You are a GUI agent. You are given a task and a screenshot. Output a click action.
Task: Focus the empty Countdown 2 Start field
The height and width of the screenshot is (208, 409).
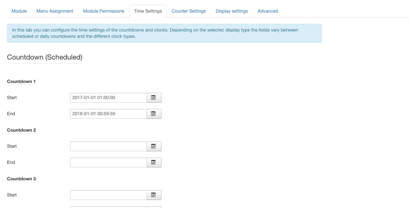click(108, 146)
